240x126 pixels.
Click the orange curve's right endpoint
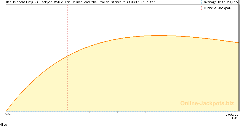[238, 43]
